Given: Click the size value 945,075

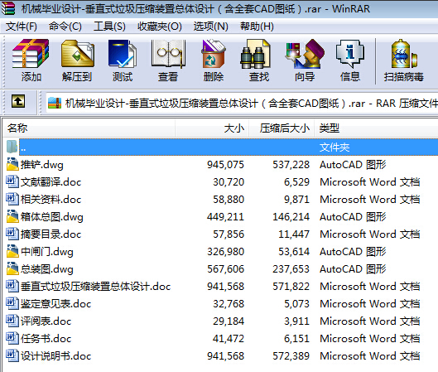Looking at the screenshot, I should pyautogui.click(x=225, y=165).
